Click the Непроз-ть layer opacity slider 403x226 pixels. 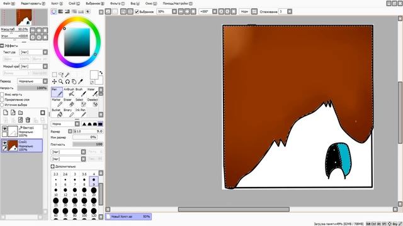click(x=32, y=88)
